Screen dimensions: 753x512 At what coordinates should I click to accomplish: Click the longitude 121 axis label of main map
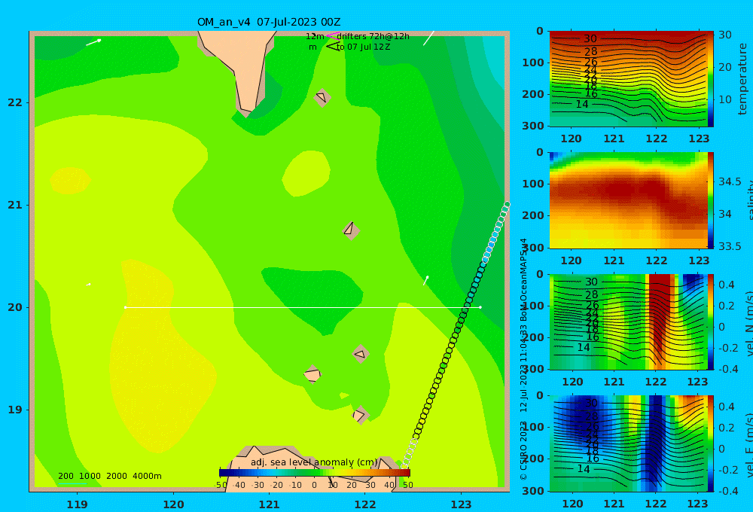270,504
